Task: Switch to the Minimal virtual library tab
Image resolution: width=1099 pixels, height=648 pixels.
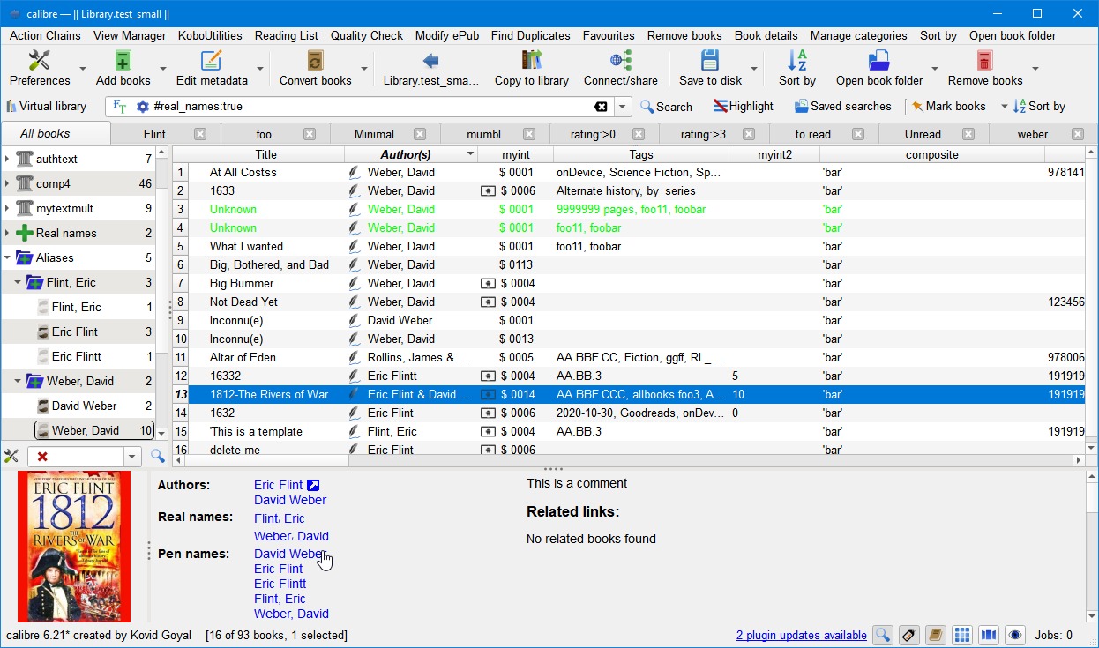Action: (374, 134)
